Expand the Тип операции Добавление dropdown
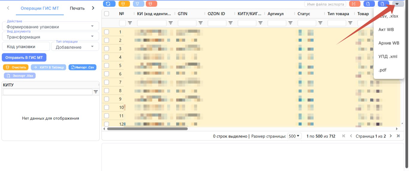The height and width of the screenshot is (171, 409). pos(75,46)
